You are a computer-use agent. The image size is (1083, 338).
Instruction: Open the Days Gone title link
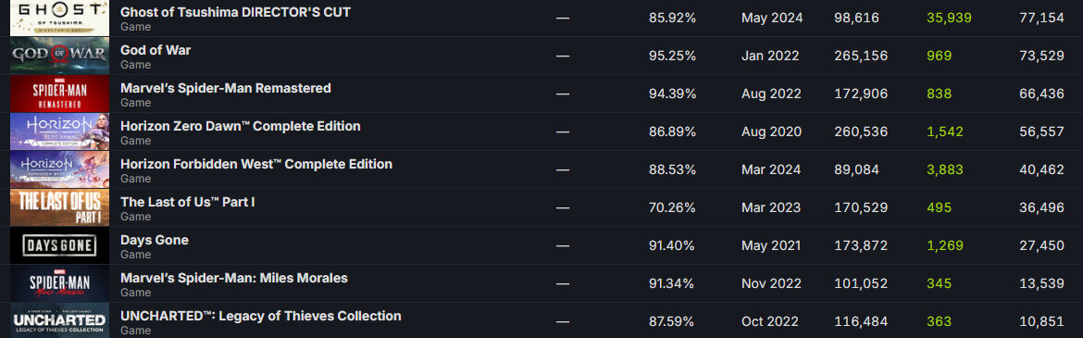(x=154, y=240)
